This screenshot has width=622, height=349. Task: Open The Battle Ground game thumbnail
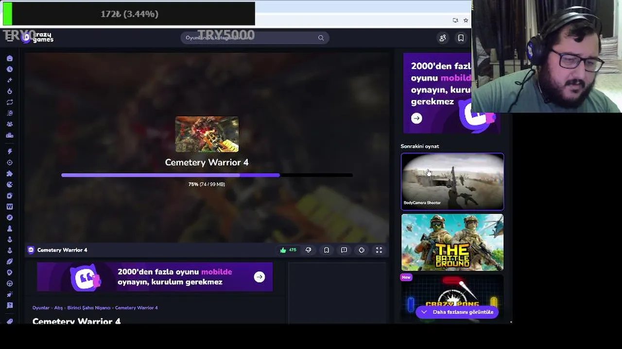coord(452,242)
